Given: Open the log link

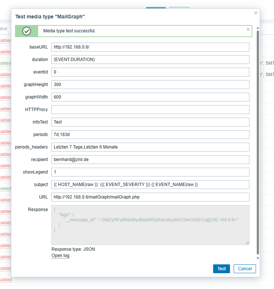Looking at the screenshot, I should click(x=60, y=256).
